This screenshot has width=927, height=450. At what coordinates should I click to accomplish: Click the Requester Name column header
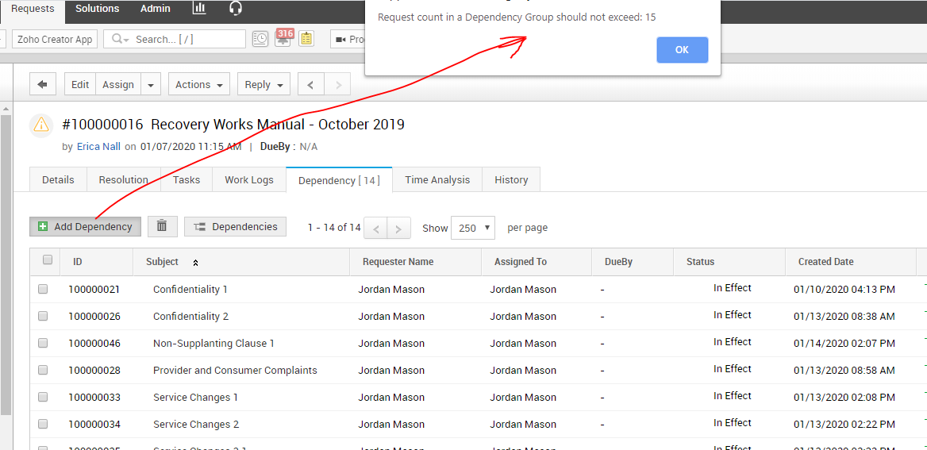click(x=398, y=261)
